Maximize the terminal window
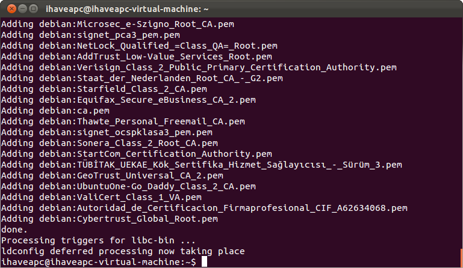463x268 pixels. point(34,9)
